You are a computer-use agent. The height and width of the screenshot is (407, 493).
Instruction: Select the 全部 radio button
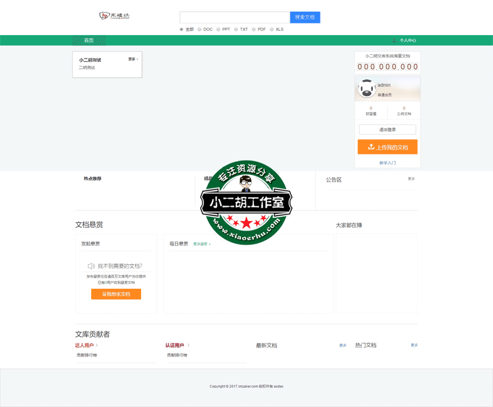[181, 29]
